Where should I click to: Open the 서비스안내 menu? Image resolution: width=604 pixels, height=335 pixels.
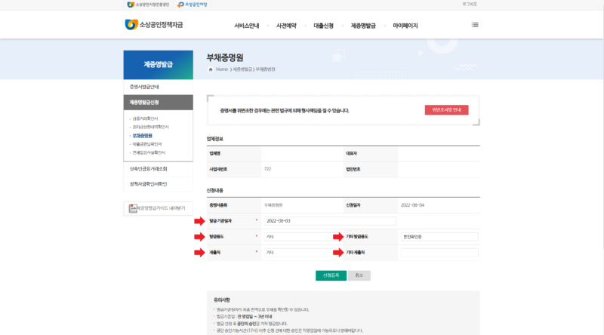click(x=247, y=26)
